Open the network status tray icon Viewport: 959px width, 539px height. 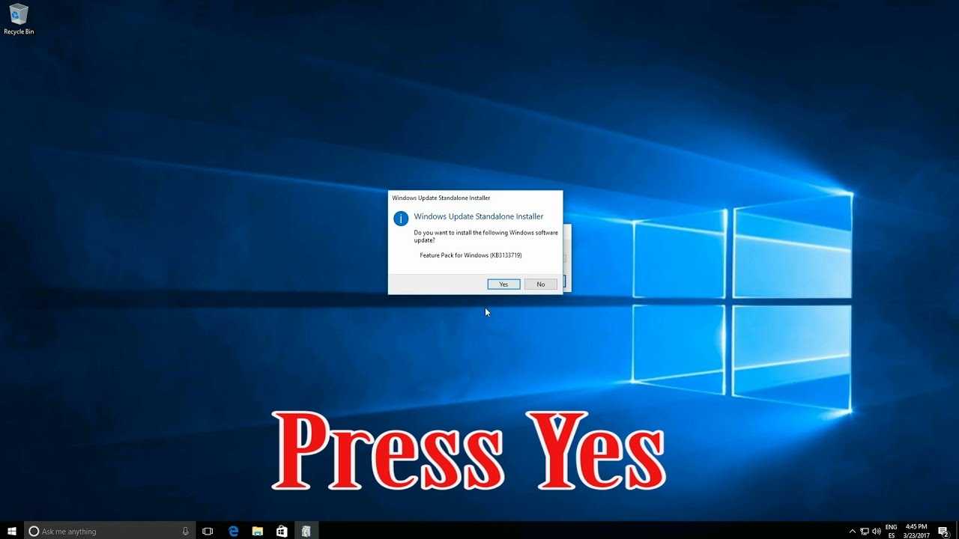pos(865,531)
